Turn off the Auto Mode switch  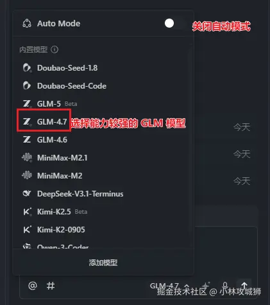click(x=174, y=23)
